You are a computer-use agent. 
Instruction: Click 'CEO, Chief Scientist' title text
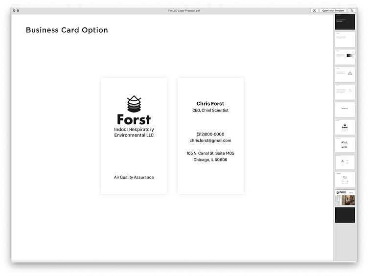[210, 110]
